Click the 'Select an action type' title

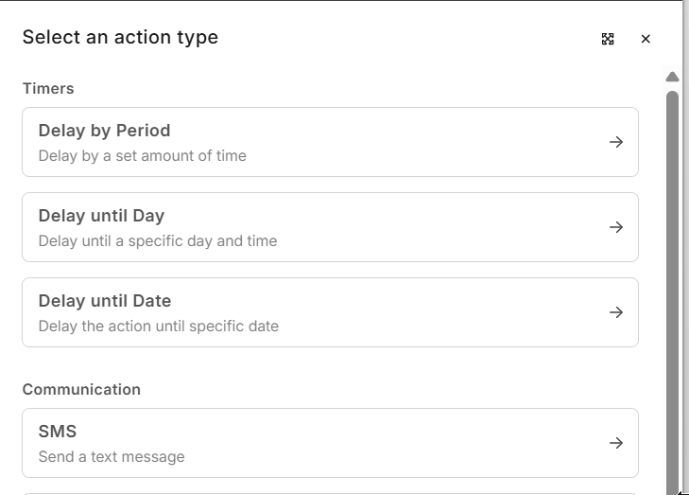point(120,38)
